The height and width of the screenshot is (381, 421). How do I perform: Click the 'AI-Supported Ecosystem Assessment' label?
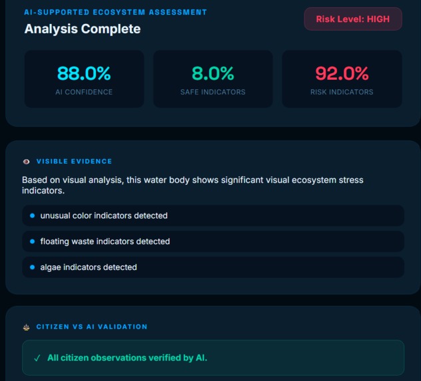click(x=115, y=13)
